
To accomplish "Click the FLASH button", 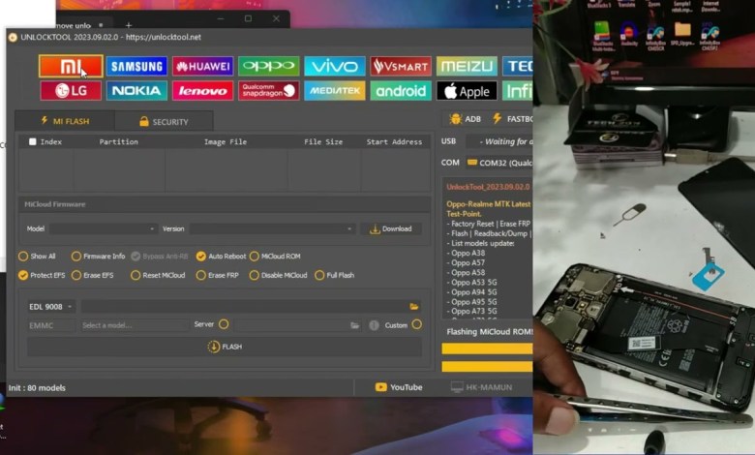I will click(x=225, y=347).
